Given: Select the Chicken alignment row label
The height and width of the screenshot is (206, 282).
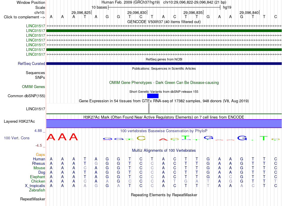Looking at the screenshot, I should 38,181.
